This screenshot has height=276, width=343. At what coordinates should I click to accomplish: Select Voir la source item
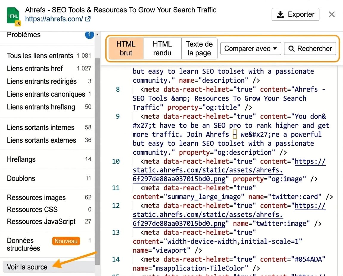pos(49,267)
